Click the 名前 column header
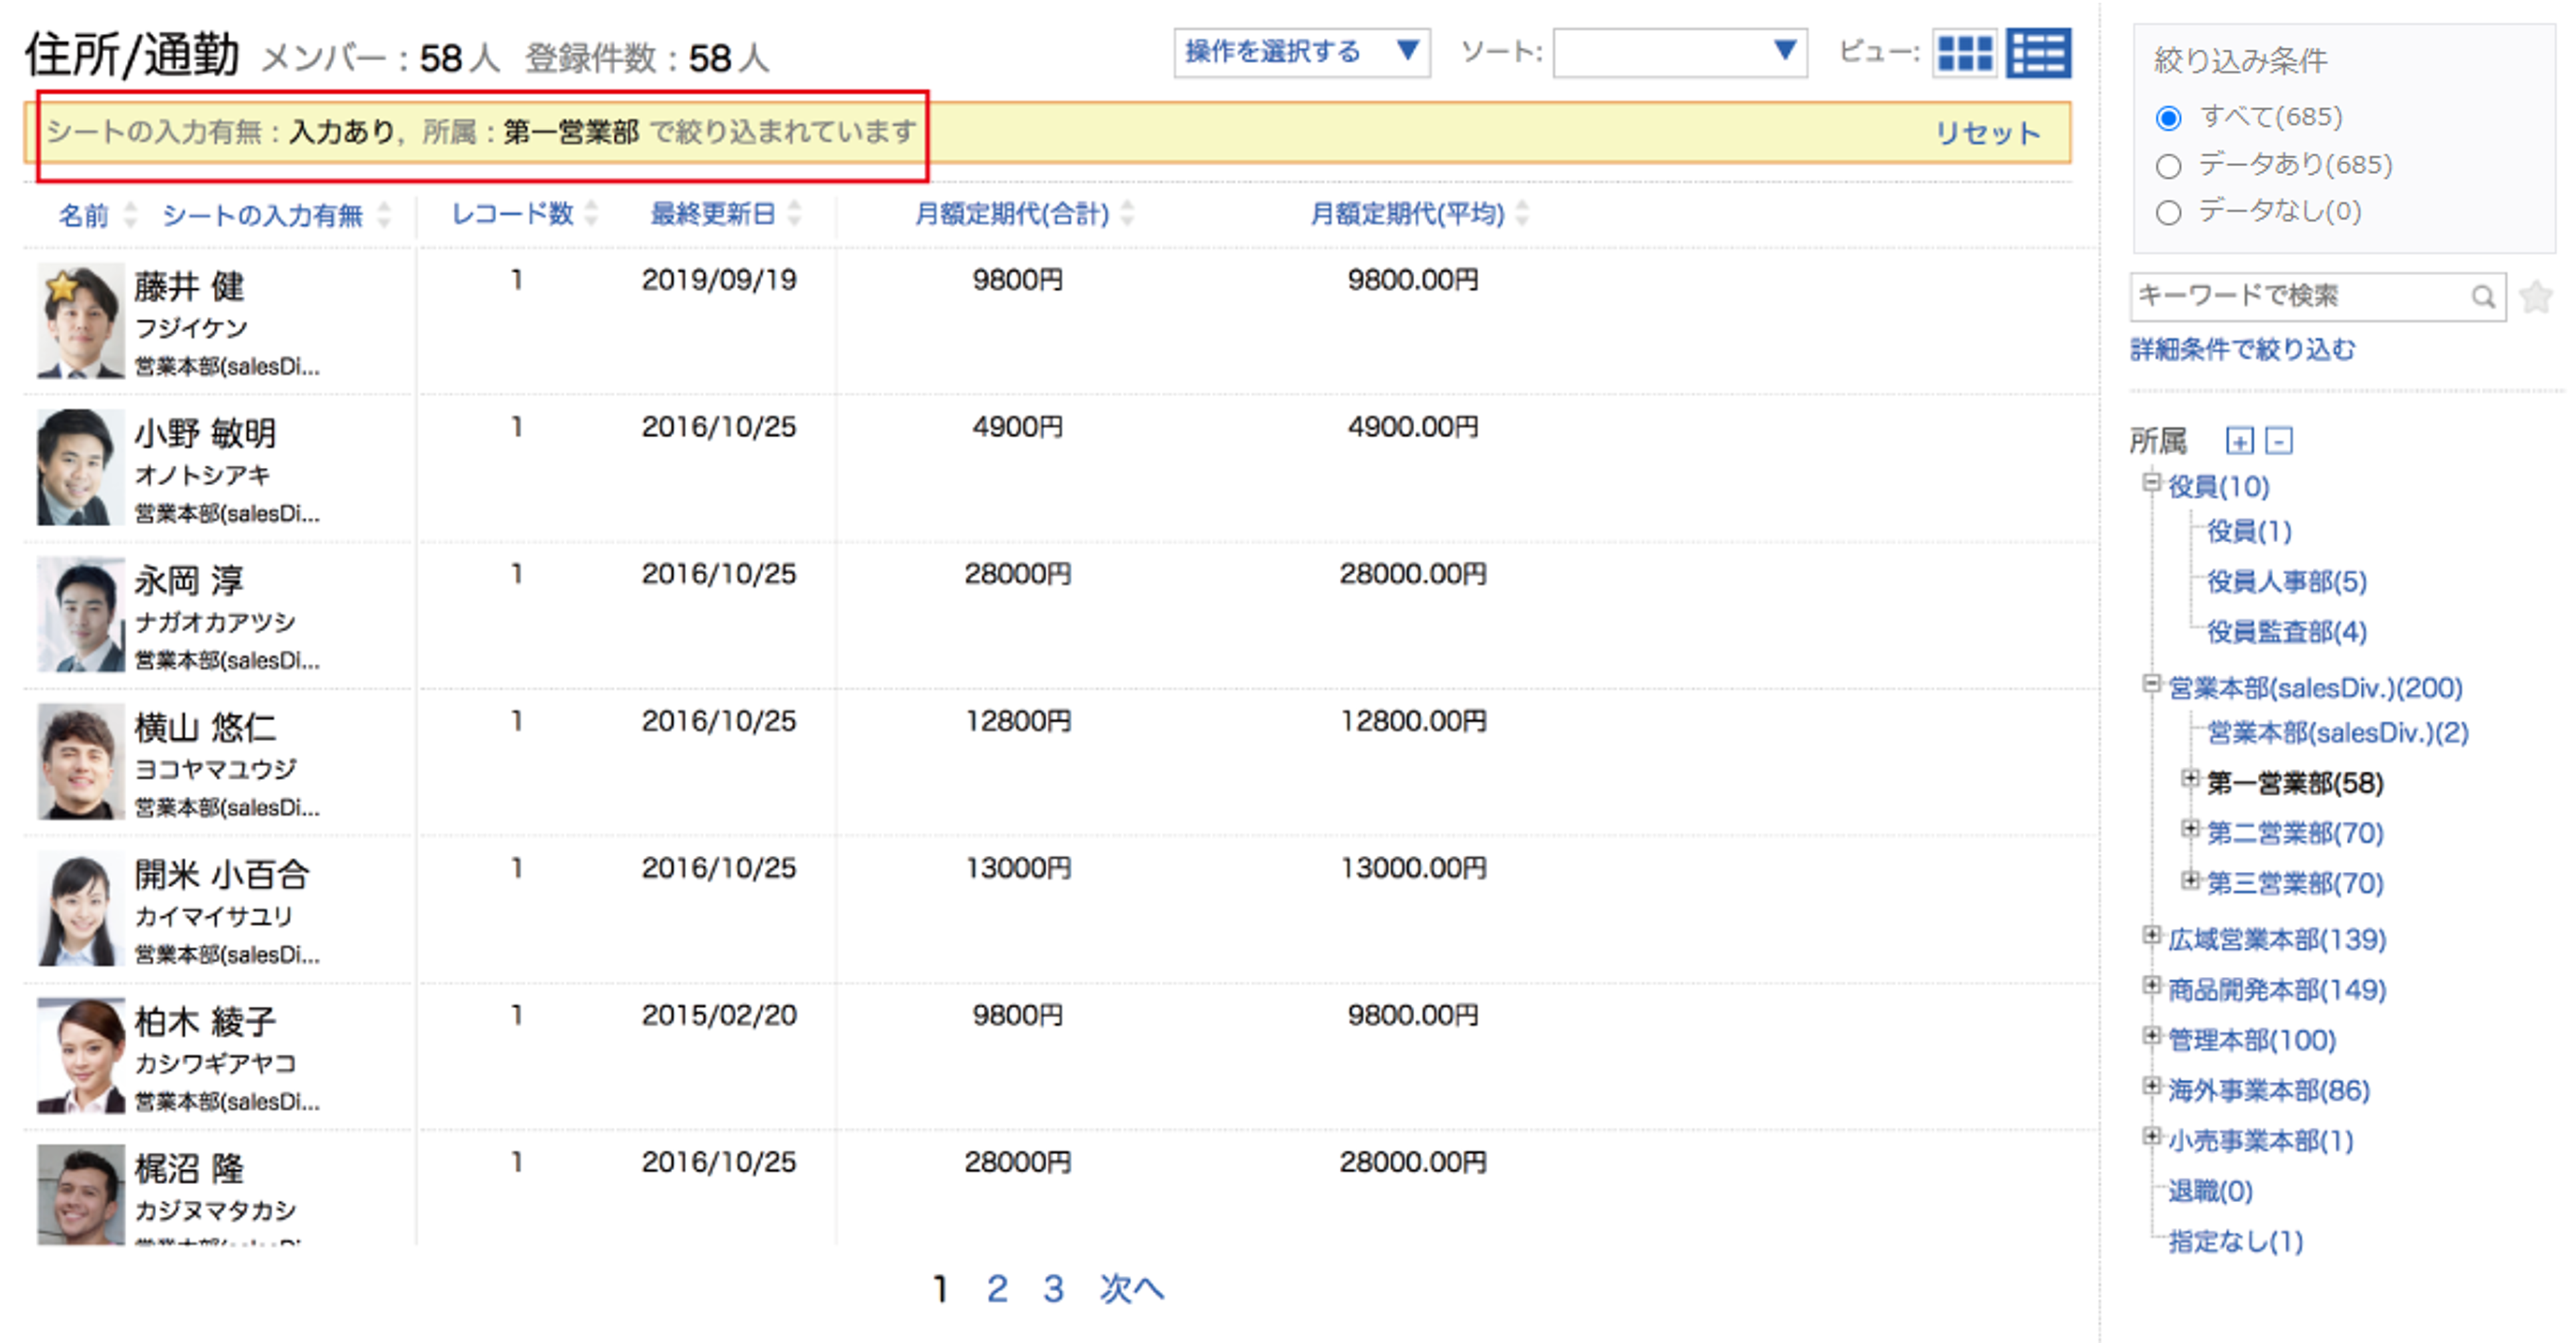This screenshot has width=2576, height=1343. click(83, 215)
